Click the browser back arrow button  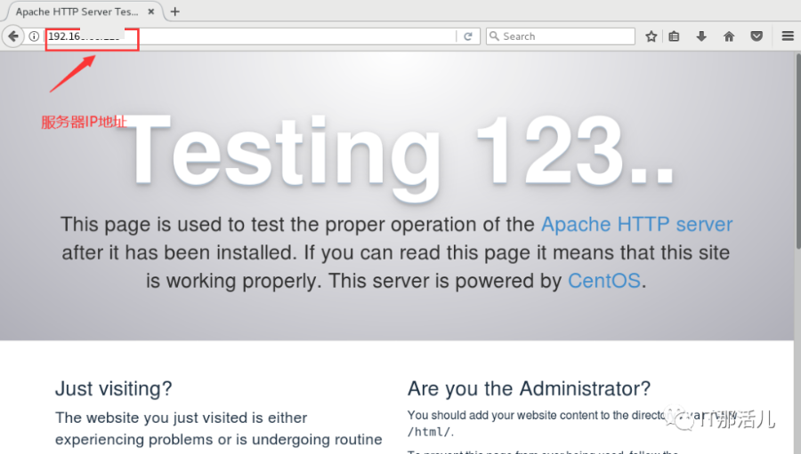click(13, 36)
